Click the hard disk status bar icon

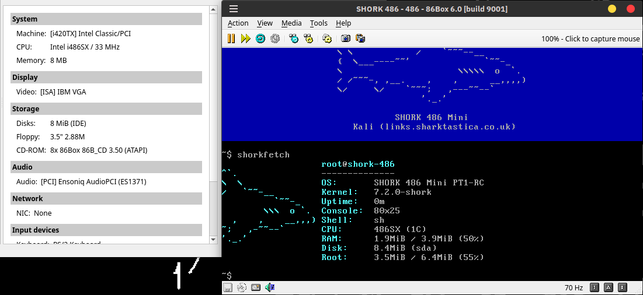[x=256, y=287]
